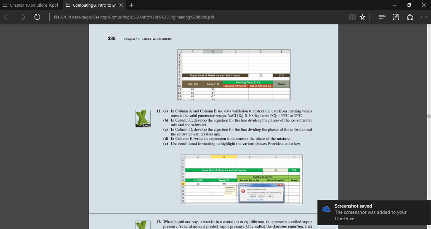This screenshot has height=229, width=431.
Task: Refresh the current PDF page
Action: tap(37, 17)
